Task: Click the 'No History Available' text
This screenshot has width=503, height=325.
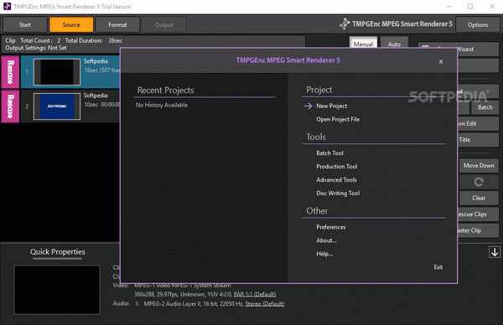Action: click(x=161, y=106)
